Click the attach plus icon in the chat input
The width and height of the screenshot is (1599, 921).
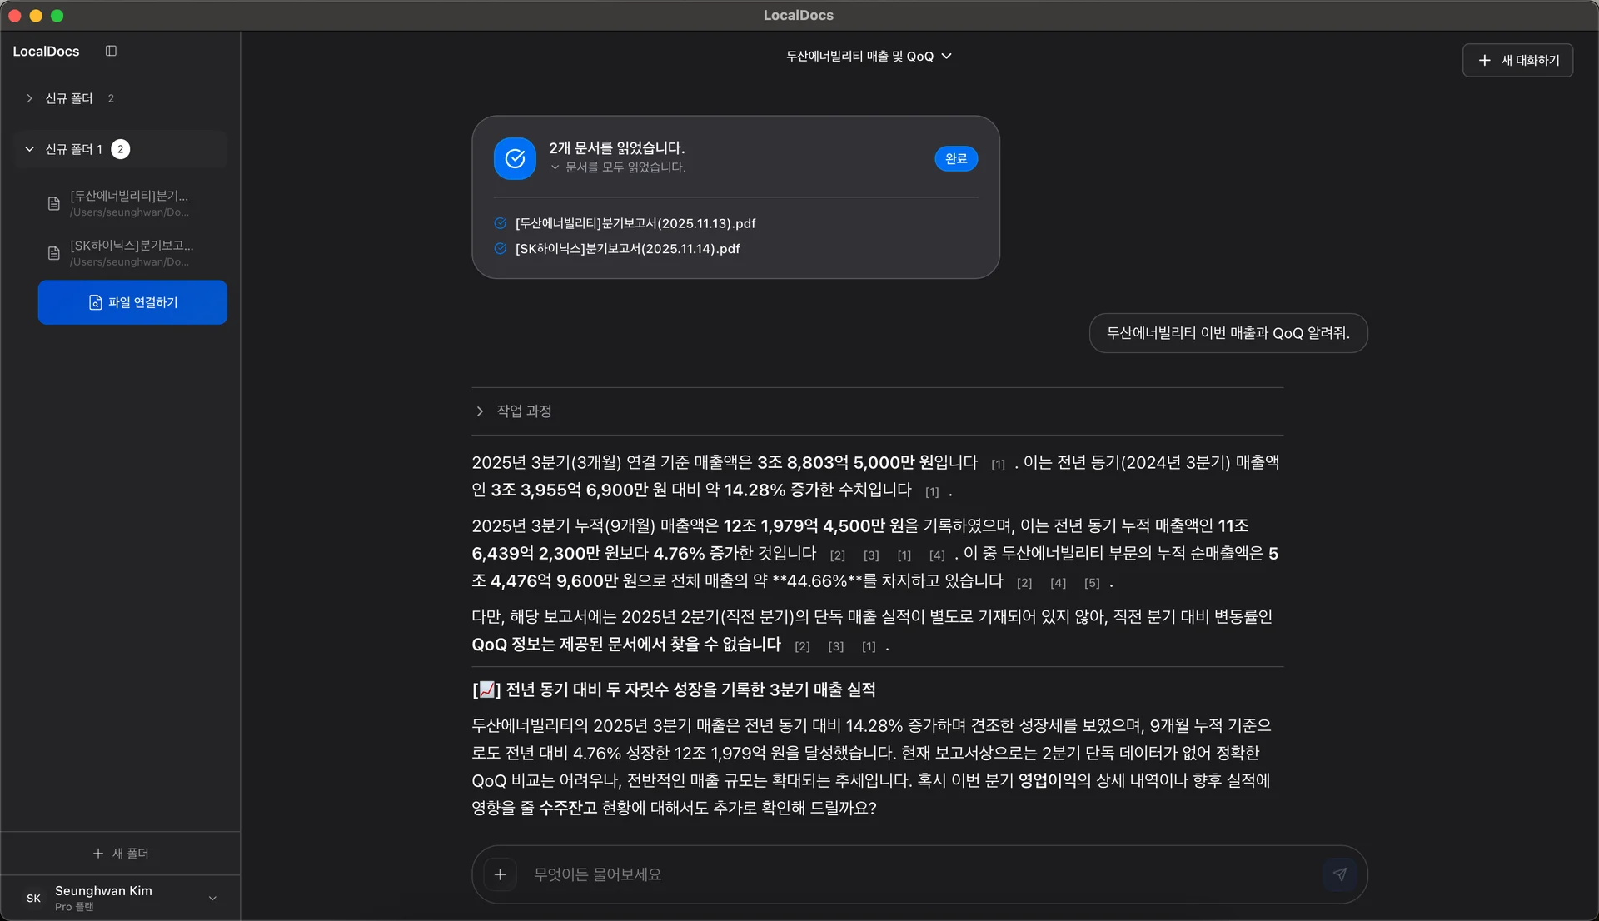(501, 874)
